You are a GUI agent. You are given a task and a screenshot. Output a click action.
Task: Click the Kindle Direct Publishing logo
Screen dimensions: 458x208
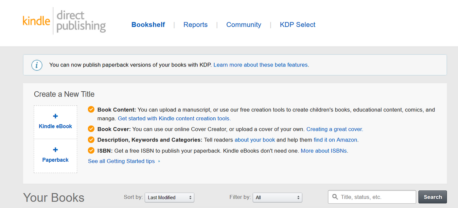pyautogui.click(x=64, y=21)
